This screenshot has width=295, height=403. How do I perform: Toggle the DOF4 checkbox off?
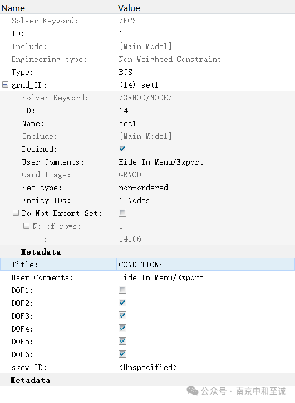pos(122,328)
